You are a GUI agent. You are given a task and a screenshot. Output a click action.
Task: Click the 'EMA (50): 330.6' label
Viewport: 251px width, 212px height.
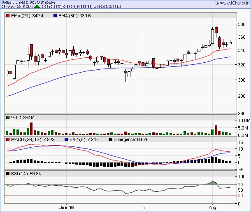pos(74,16)
